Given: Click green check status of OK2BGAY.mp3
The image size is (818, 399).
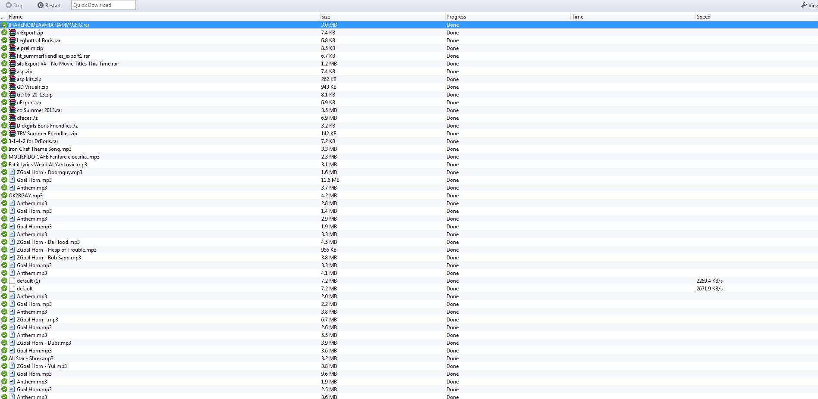Looking at the screenshot, I should [4, 196].
